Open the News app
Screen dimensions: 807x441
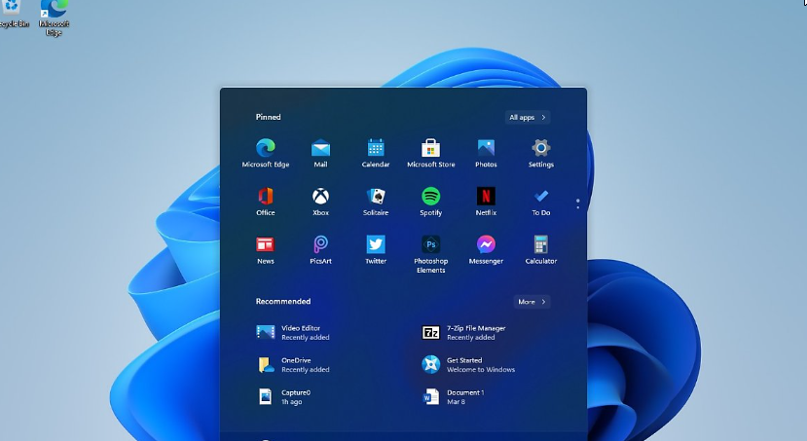pyautogui.click(x=266, y=249)
